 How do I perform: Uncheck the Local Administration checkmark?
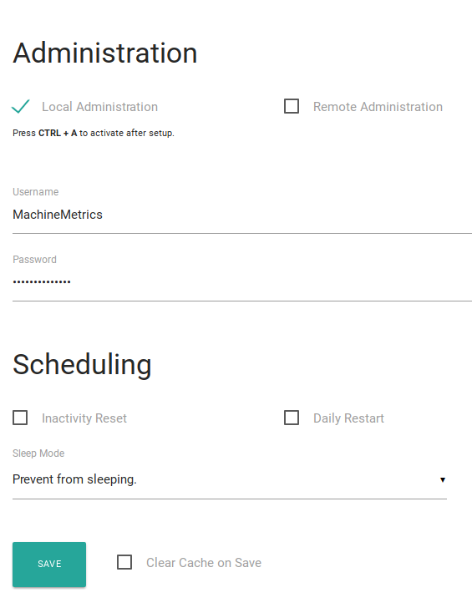pyautogui.click(x=20, y=106)
